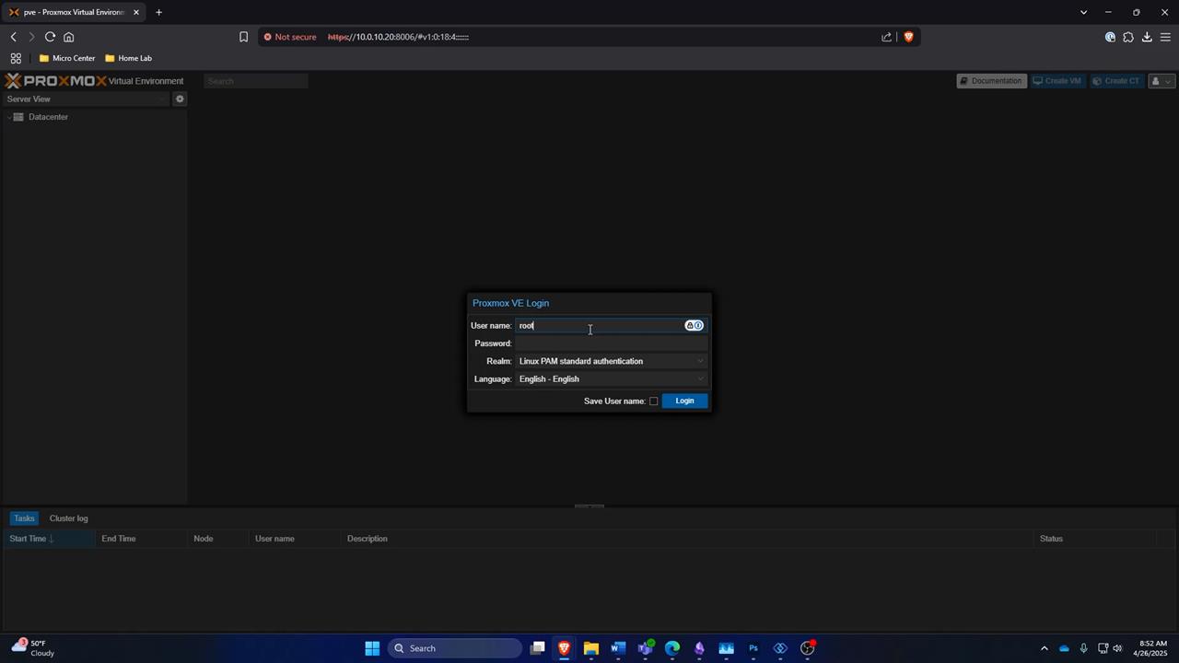
Task: Click the microphone tray icon
Action: tap(1083, 648)
